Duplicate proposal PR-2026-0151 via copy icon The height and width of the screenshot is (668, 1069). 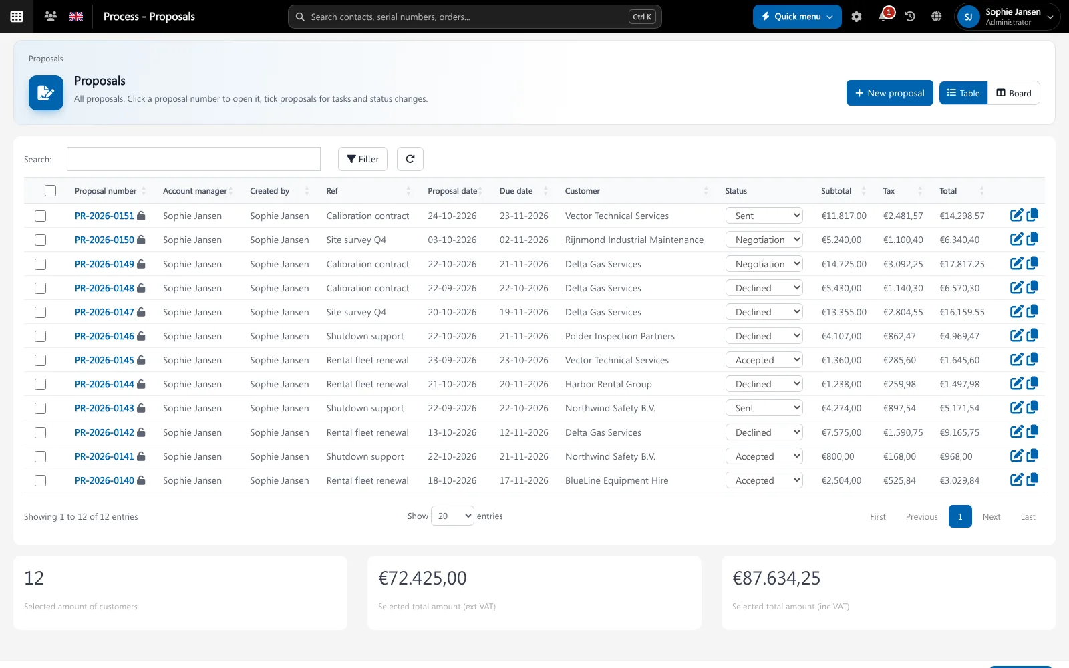pyautogui.click(x=1032, y=215)
